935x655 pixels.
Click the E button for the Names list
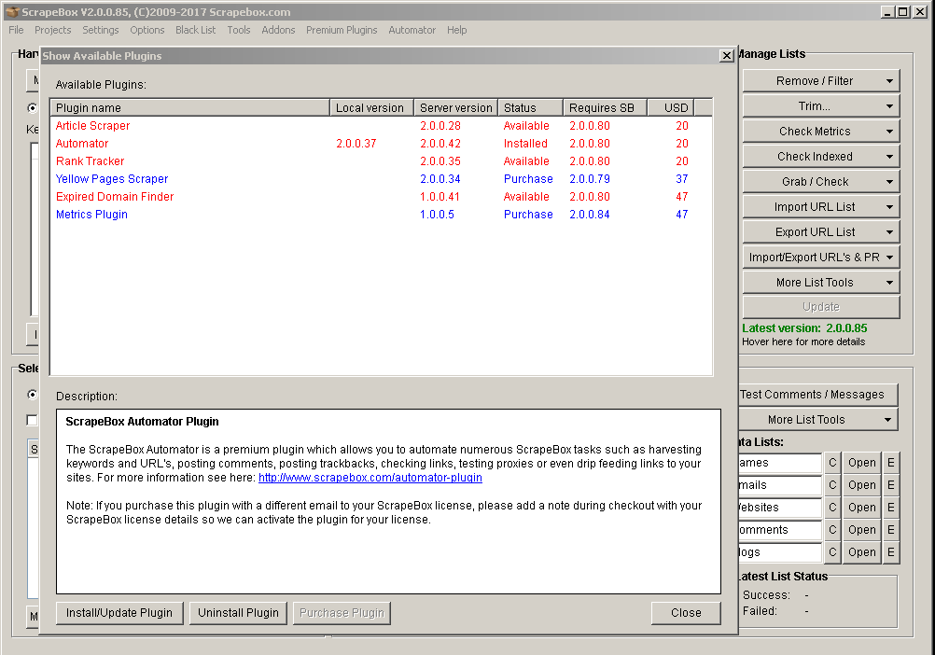click(x=891, y=463)
